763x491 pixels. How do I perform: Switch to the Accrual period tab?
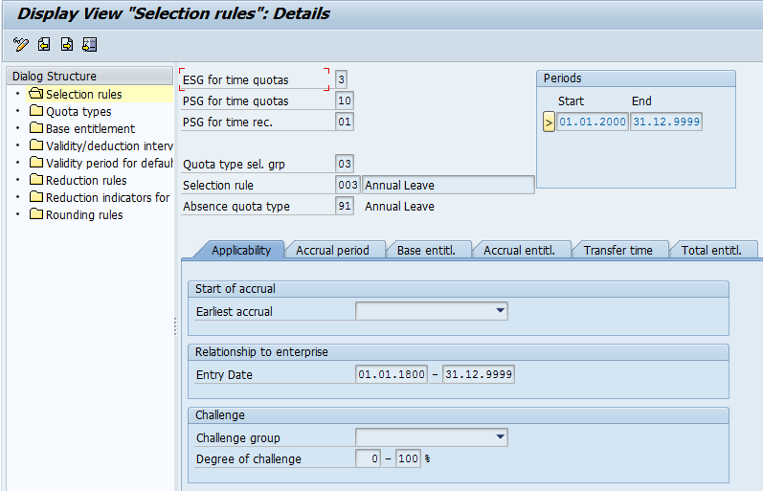(332, 251)
